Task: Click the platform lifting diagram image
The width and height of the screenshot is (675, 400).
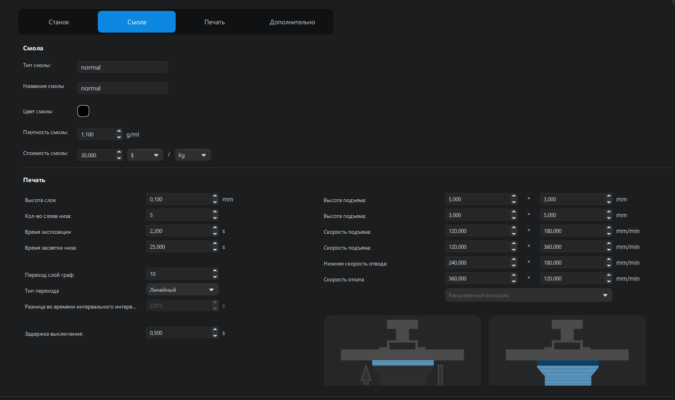Action: tap(402, 351)
